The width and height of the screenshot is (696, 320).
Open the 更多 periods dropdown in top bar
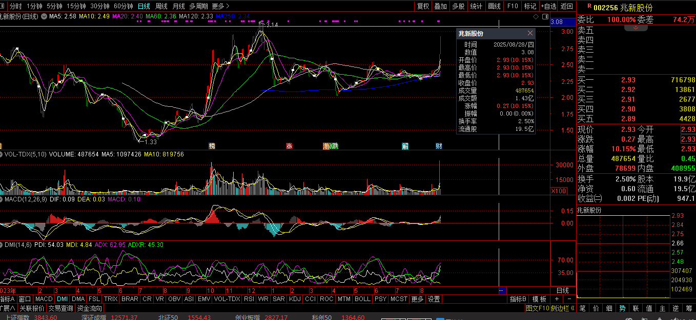coord(220,6)
